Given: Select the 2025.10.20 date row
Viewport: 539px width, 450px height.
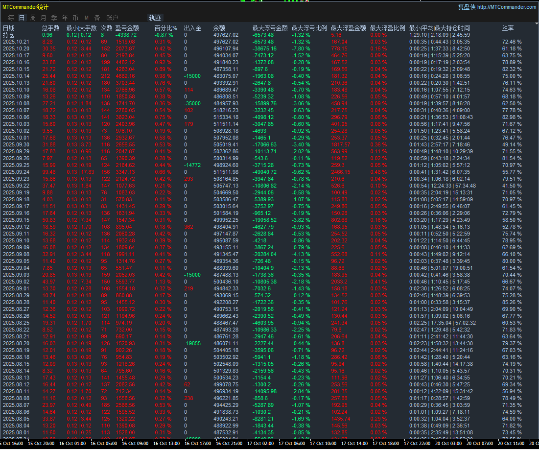Looking at the screenshot, I should (16, 49).
